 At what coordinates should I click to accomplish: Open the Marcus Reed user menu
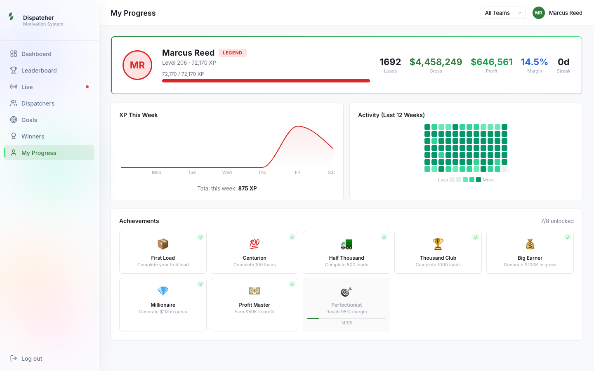[557, 13]
